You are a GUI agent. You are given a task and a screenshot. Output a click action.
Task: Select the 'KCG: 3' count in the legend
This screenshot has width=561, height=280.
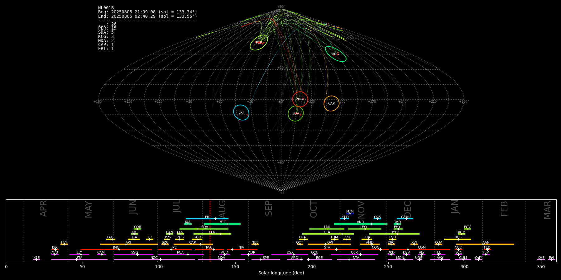pos(106,36)
